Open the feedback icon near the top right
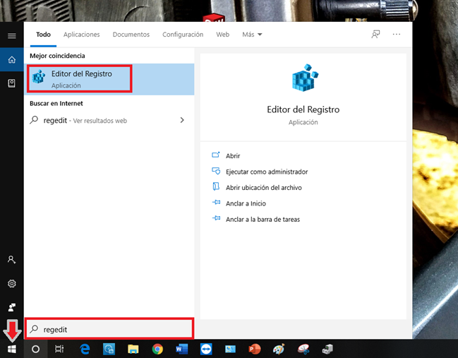 (375, 34)
